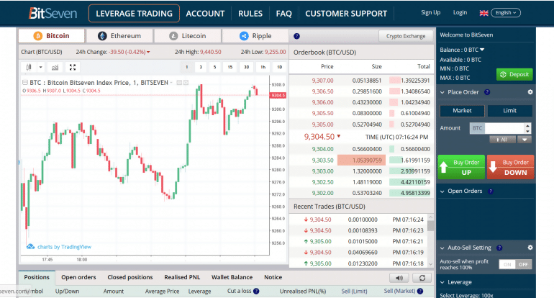Click Crypto Exchange button
This screenshot has width=554, height=298.
406,36
